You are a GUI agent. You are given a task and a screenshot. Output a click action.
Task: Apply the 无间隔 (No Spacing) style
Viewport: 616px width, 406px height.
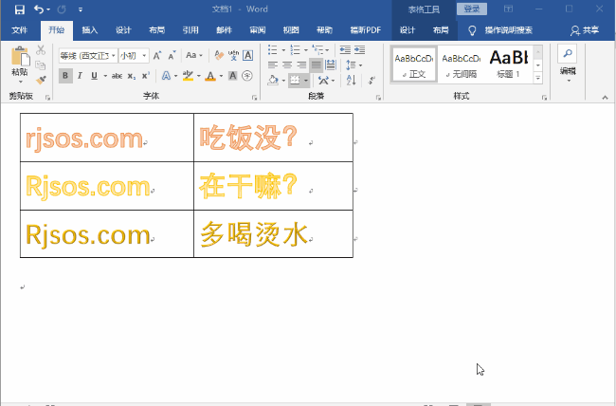click(461, 65)
